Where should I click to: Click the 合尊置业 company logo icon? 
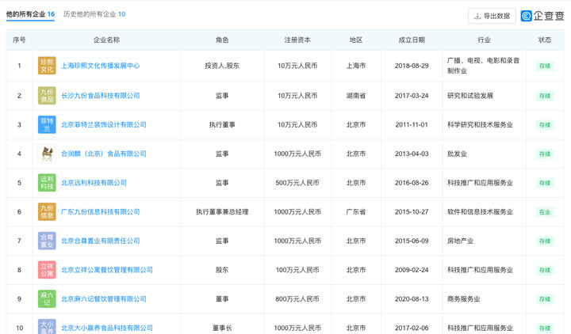pyautogui.click(x=47, y=241)
